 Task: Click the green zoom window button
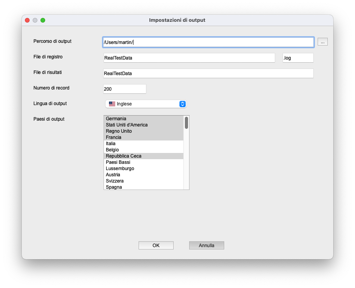[43, 20]
